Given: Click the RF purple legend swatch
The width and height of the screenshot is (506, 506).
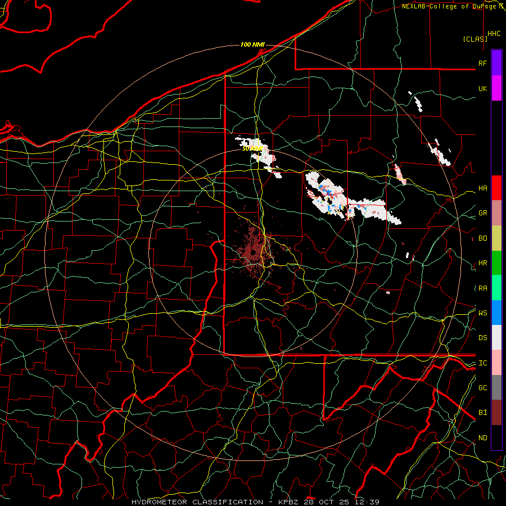Looking at the screenshot, I should (496, 63).
